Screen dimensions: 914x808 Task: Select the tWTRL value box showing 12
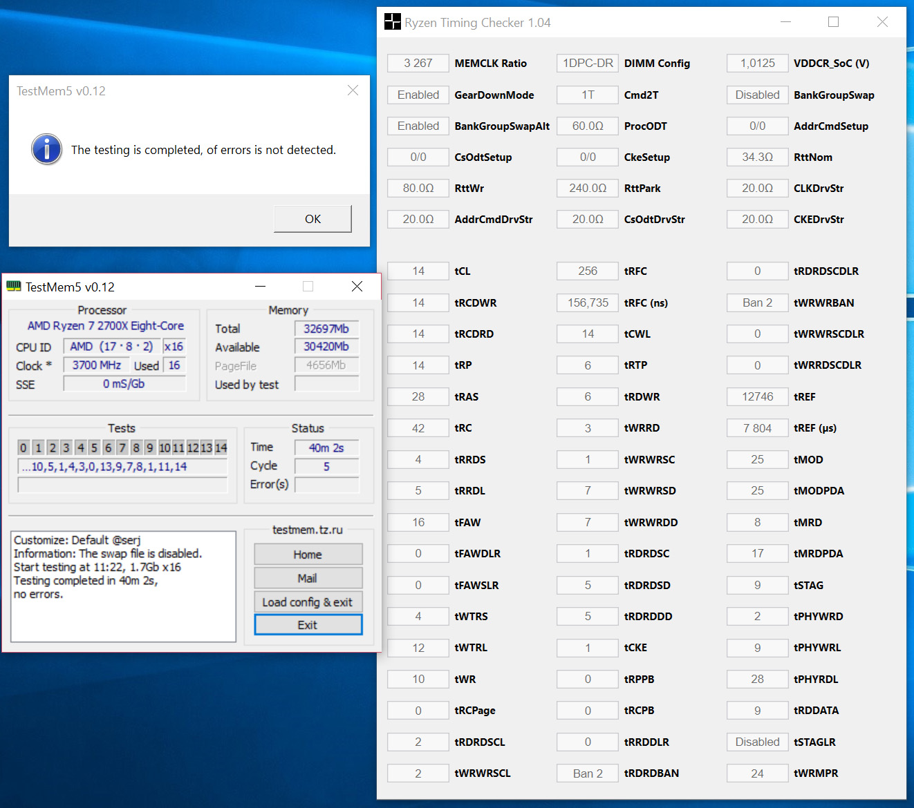tap(418, 648)
